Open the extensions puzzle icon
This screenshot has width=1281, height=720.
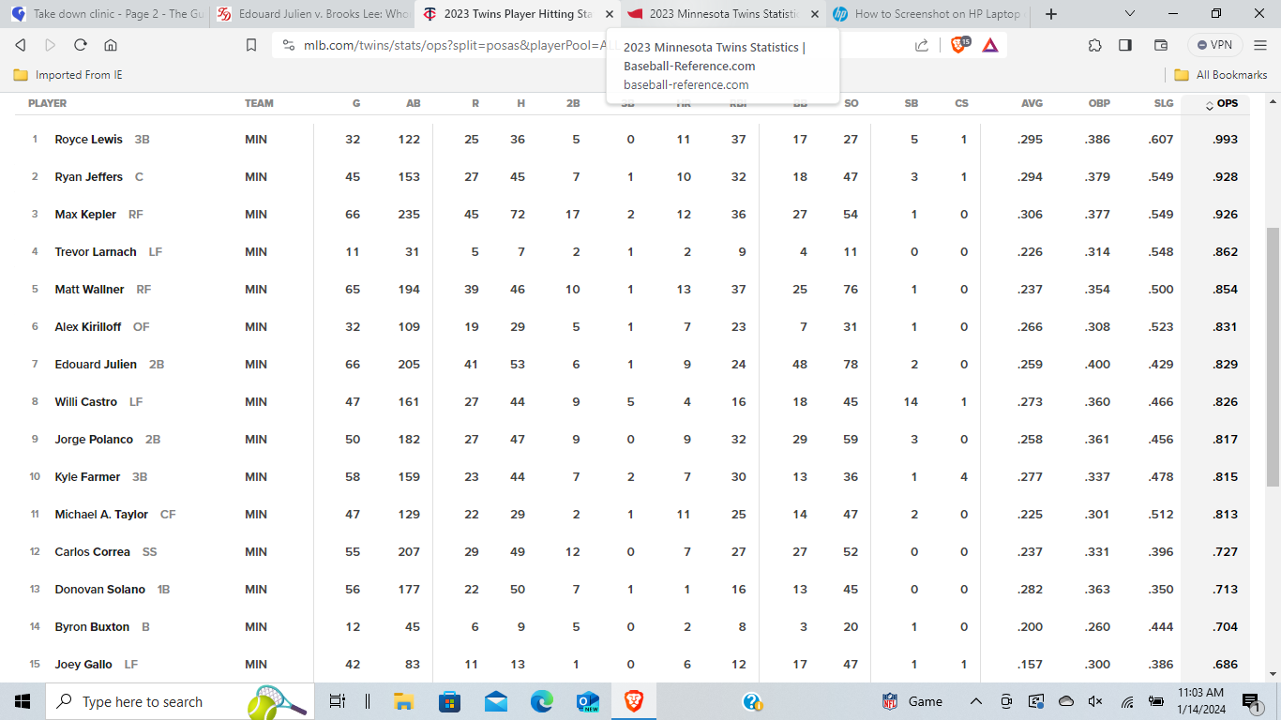coord(1094,45)
